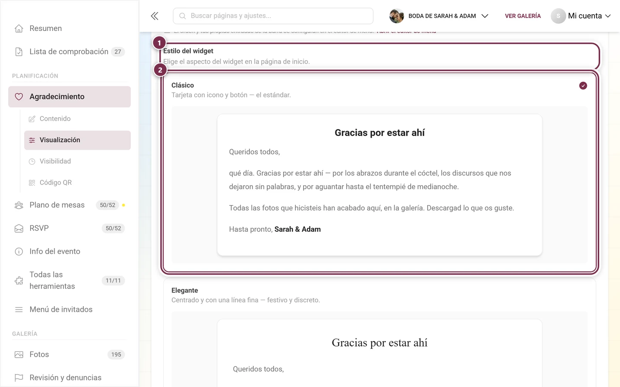
Task: Click the Menú de invitados hamburger icon
Action: (x=19, y=310)
